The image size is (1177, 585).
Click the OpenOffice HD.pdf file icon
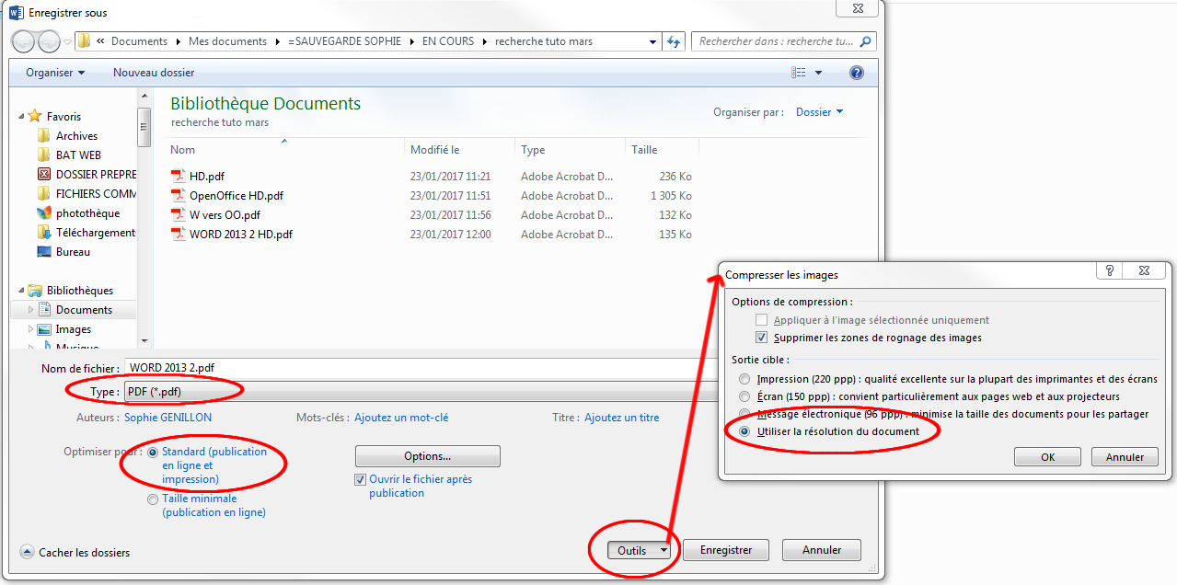[x=179, y=196]
